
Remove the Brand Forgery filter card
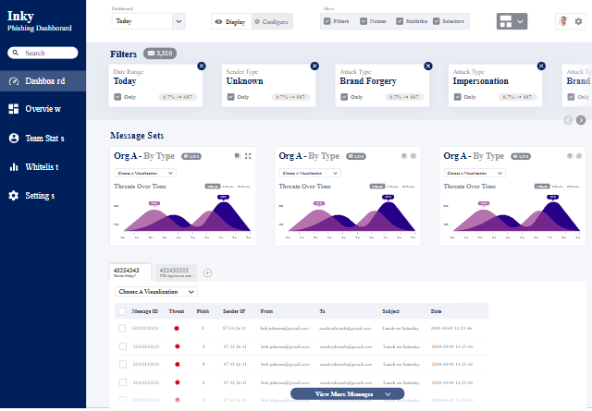(x=427, y=66)
